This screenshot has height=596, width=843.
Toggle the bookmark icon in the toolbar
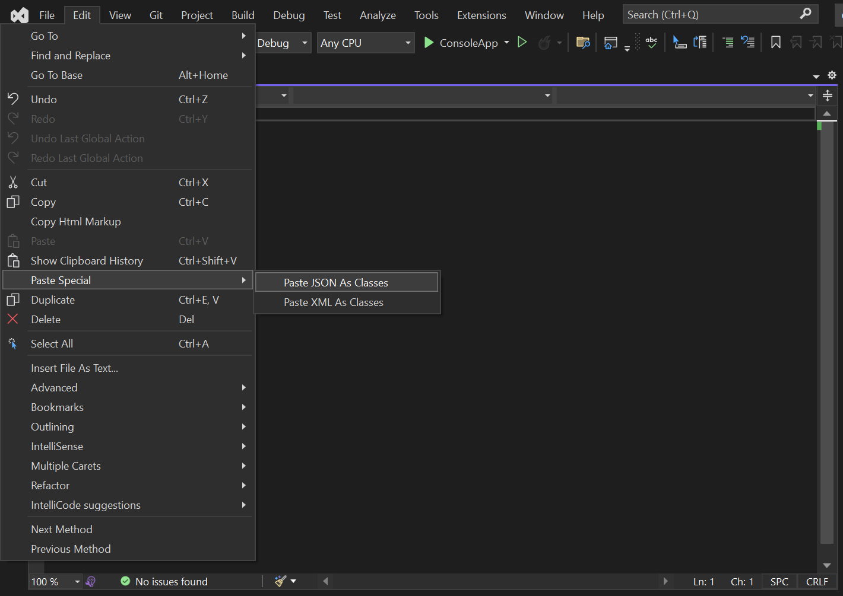coord(775,43)
